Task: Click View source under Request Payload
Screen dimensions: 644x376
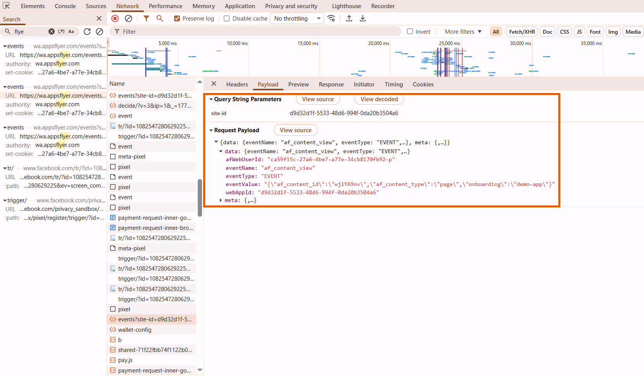Action: click(x=295, y=130)
